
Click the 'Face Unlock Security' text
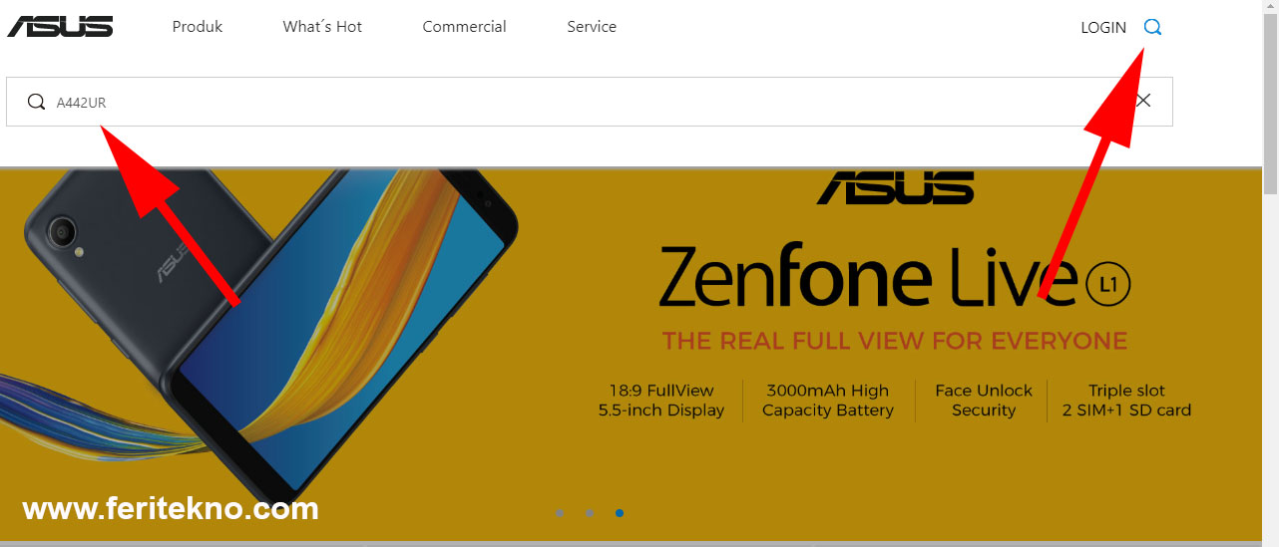984,401
